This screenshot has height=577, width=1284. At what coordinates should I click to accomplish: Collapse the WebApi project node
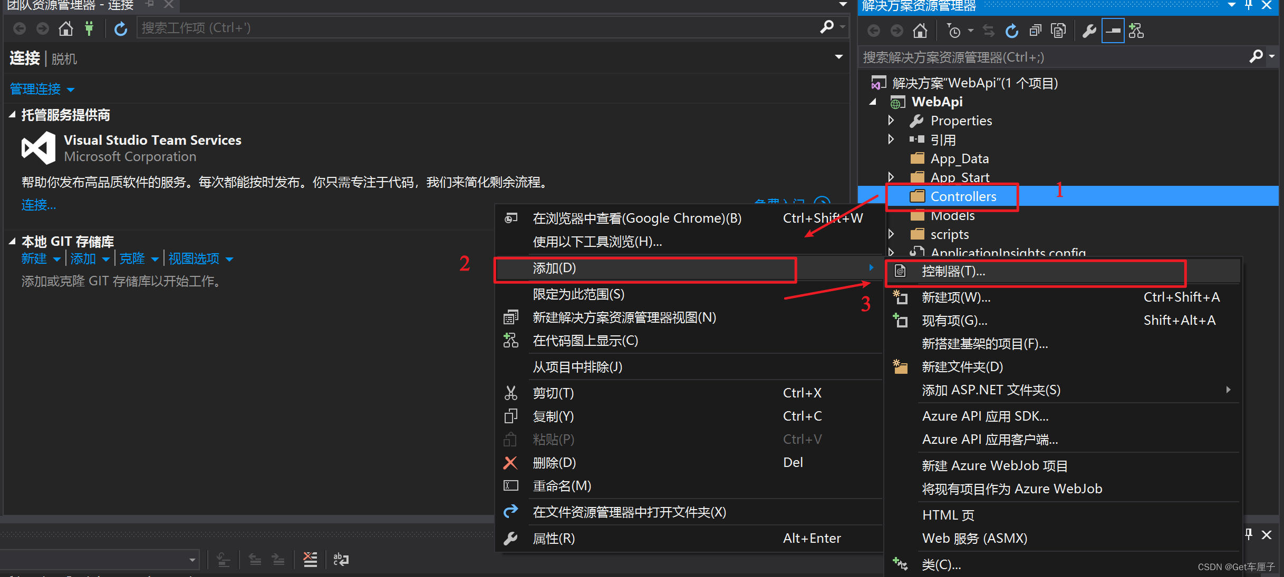click(x=873, y=102)
